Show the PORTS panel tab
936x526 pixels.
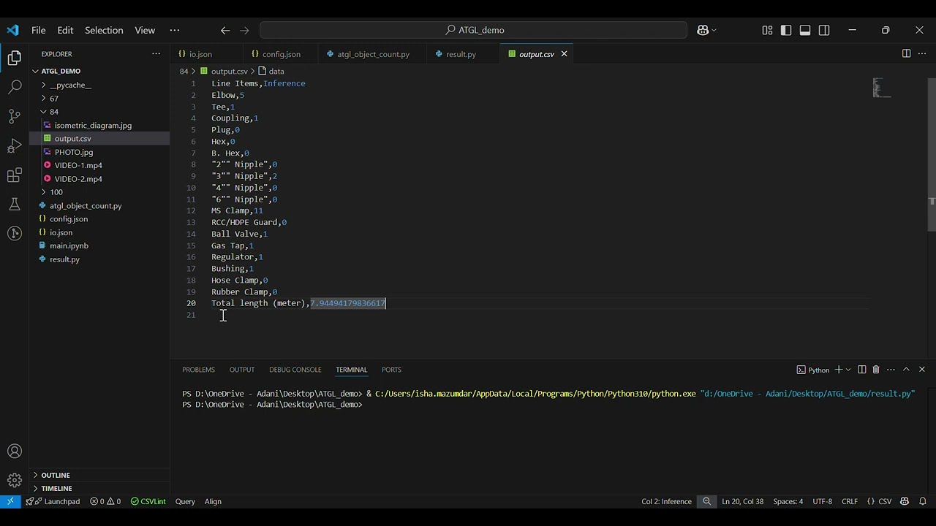(391, 370)
